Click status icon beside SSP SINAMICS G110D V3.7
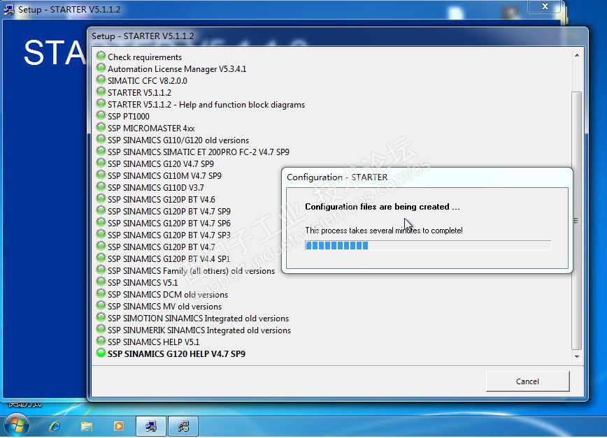 (x=101, y=187)
